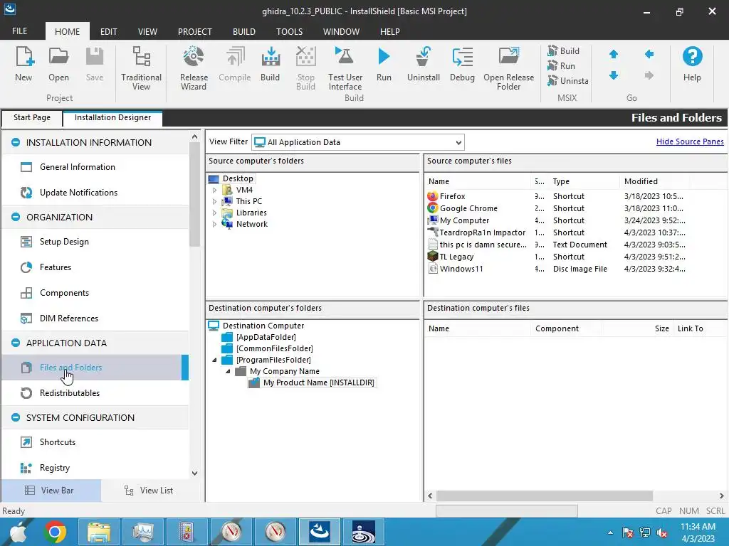Collapse the ORGANIZATION section
Screen dimensions: 729x546
pyautogui.click(x=16, y=218)
